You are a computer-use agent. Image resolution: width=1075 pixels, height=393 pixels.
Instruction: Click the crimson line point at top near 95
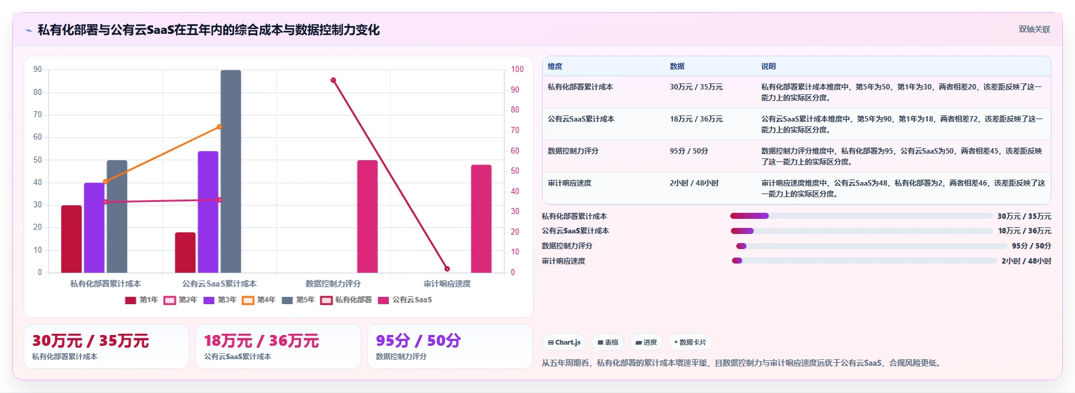point(333,80)
